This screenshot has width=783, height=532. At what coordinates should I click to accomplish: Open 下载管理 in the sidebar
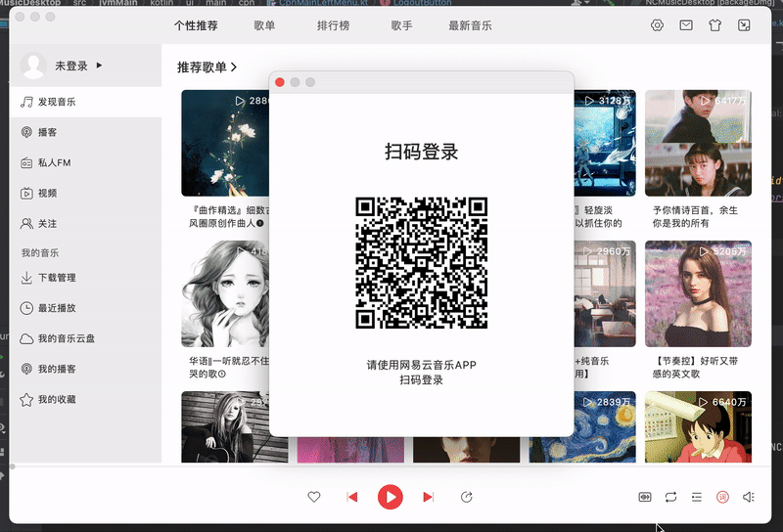pyautogui.click(x=85, y=278)
